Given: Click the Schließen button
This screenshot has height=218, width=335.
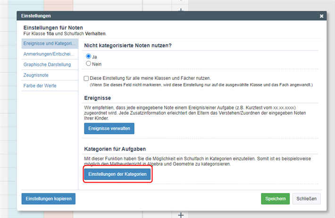Looking at the screenshot, I should point(306,199).
